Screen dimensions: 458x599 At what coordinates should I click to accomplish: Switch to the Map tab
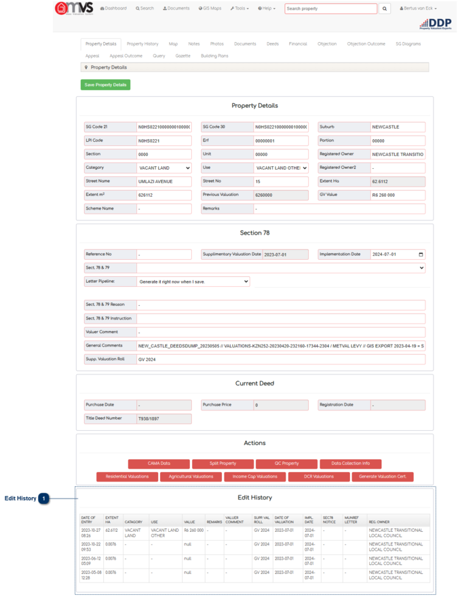[174, 44]
